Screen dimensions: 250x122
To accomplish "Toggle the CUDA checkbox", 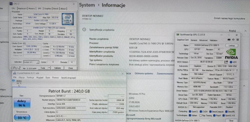I will [x=201, y=112].
